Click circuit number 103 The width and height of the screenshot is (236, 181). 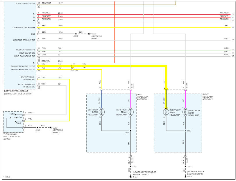(60, 52)
